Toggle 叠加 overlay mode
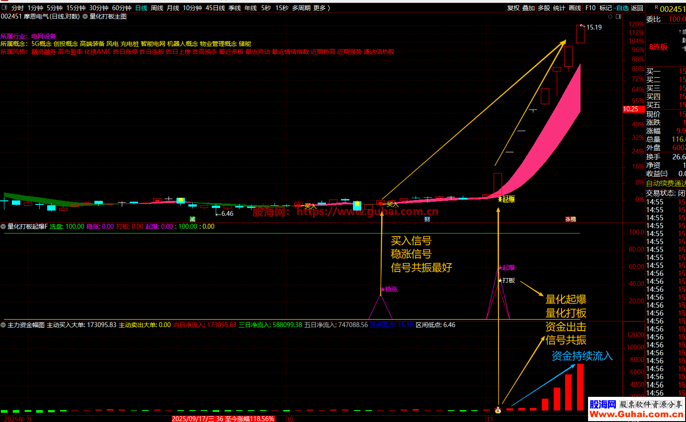The width and height of the screenshot is (686, 422). [529, 8]
